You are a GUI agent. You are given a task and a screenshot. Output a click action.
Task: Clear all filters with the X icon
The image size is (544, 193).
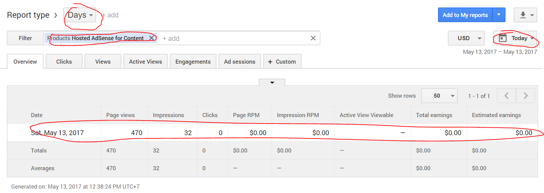pos(313,38)
